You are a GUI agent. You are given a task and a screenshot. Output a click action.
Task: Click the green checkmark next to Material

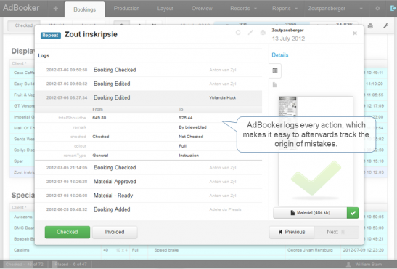click(353, 213)
